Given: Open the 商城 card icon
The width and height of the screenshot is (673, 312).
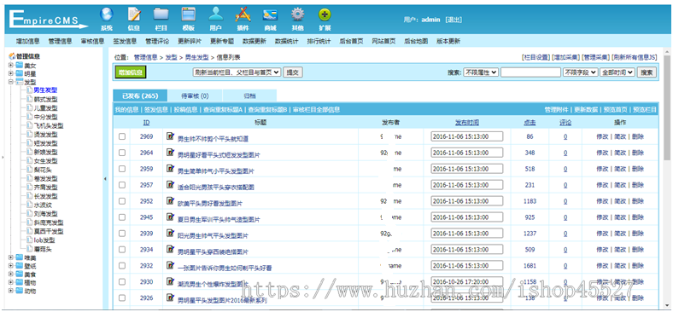Looking at the screenshot, I should (x=270, y=15).
